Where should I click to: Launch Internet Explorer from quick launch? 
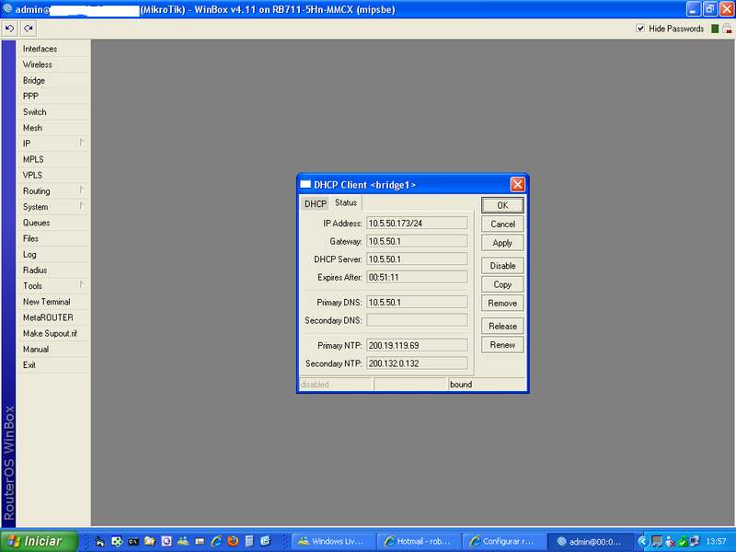216,541
